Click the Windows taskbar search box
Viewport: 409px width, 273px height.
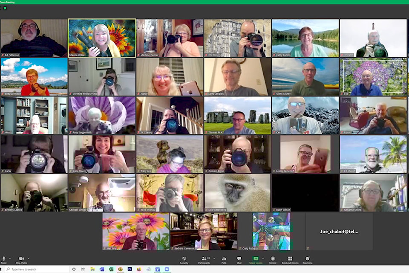pos(37,269)
